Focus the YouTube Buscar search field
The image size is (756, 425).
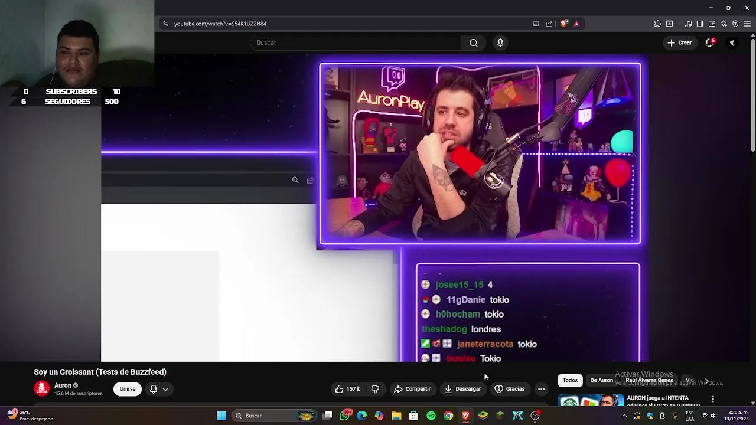356,42
